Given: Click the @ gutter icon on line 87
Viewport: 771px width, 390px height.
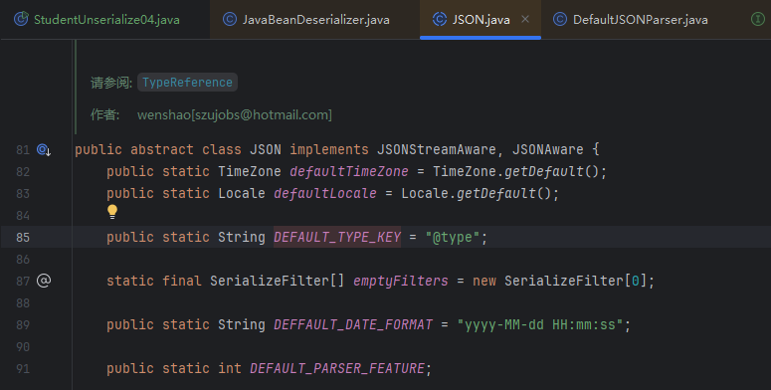Looking at the screenshot, I should click(x=44, y=281).
